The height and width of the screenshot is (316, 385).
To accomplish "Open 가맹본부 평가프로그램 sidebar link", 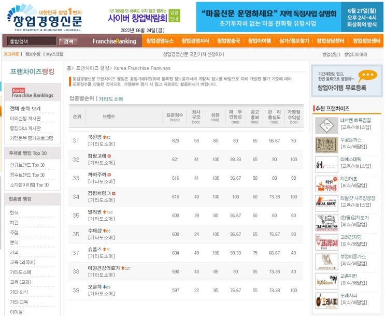I will (31, 138).
